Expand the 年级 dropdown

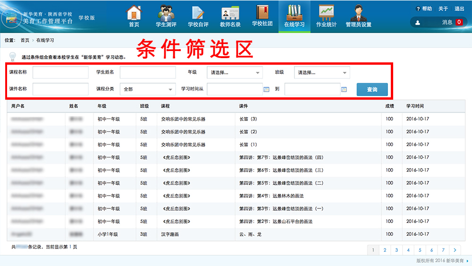pos(235,73)
